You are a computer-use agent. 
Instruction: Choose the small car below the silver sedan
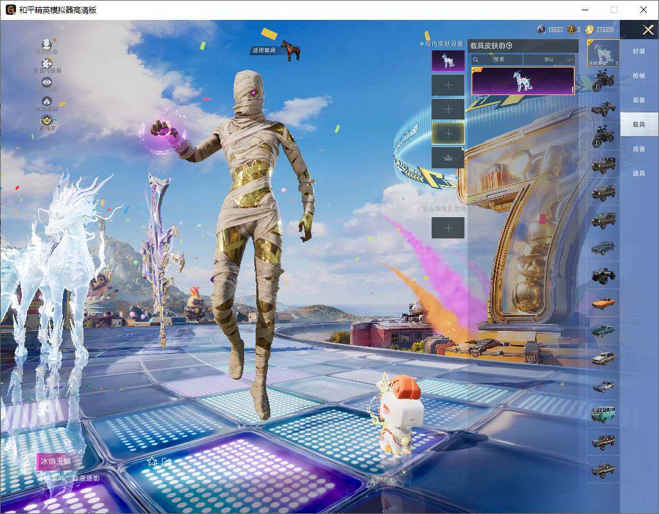point(603,386)
